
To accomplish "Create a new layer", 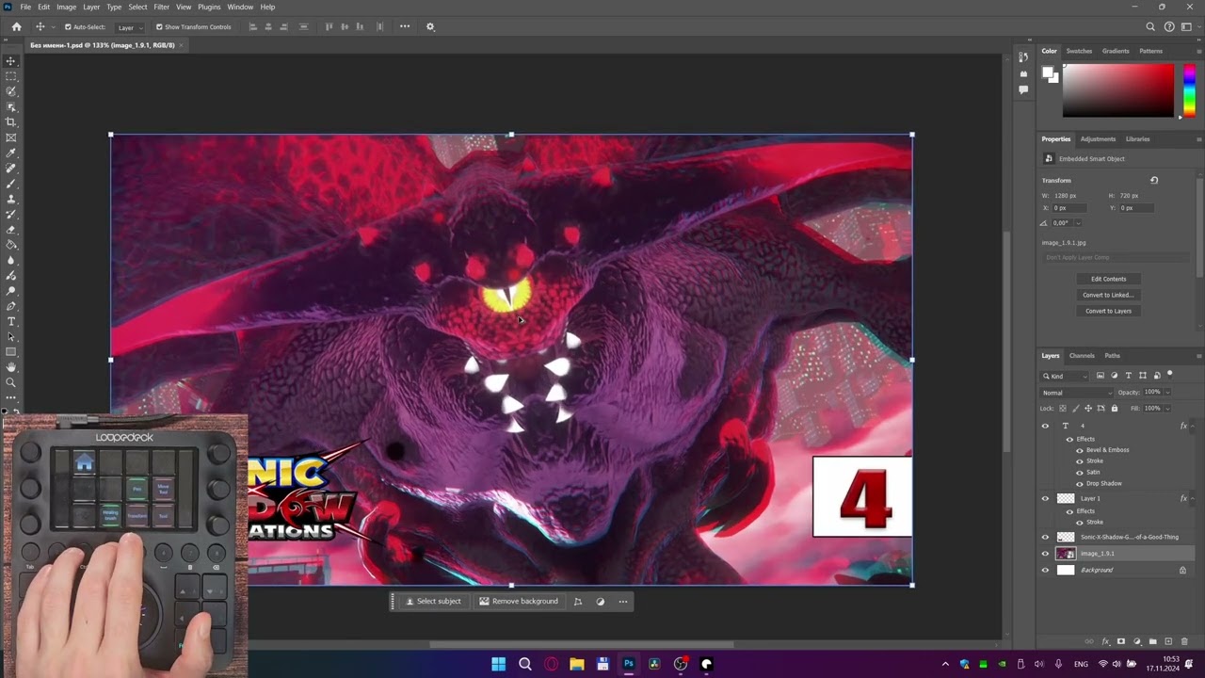I will click(x=1168, y=641).
